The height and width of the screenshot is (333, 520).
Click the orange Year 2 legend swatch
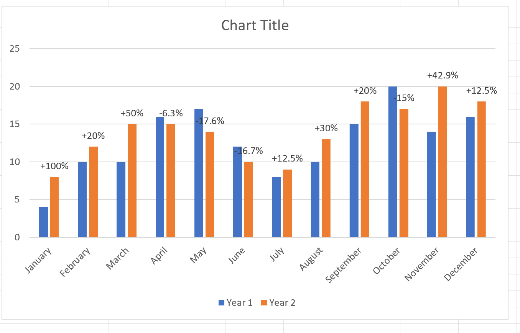(x=264, y=303)
